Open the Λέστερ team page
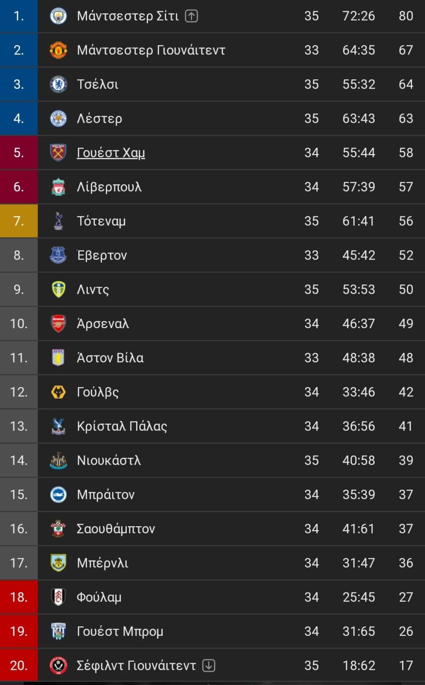The width and height of the screenshot is (425, 685). (x=99, y=119)
